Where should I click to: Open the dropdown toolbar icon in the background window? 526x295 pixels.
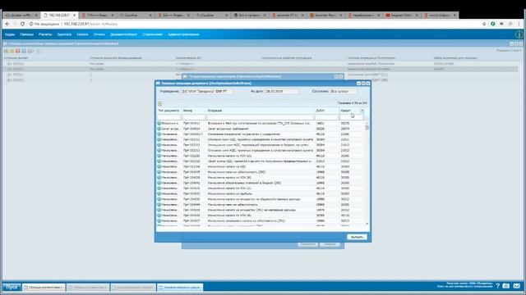click(30, 51)
